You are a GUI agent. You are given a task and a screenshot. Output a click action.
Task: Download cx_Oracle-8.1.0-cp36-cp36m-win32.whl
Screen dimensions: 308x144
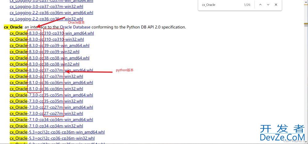pos(47,89)
